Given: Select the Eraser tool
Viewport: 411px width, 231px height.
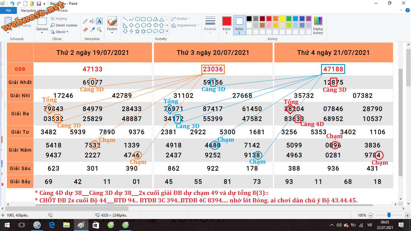Looking at the screenshot, I should (85, 30).
